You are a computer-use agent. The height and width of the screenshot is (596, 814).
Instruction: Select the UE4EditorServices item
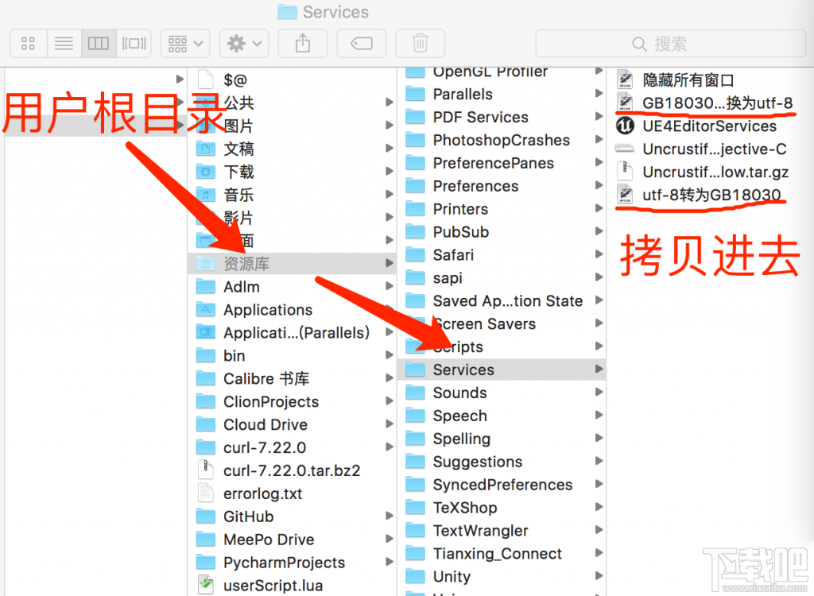tap(710, 126)
